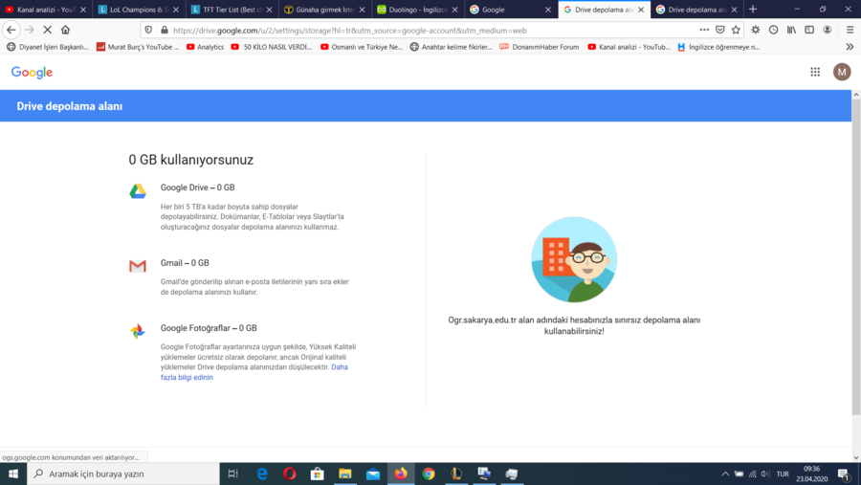Bookmark this page with the star icon
This screenshot has width=861, height=485.
click(736, 31)
